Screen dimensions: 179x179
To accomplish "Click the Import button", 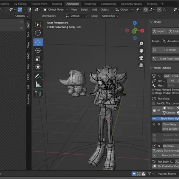I will 160,31.
